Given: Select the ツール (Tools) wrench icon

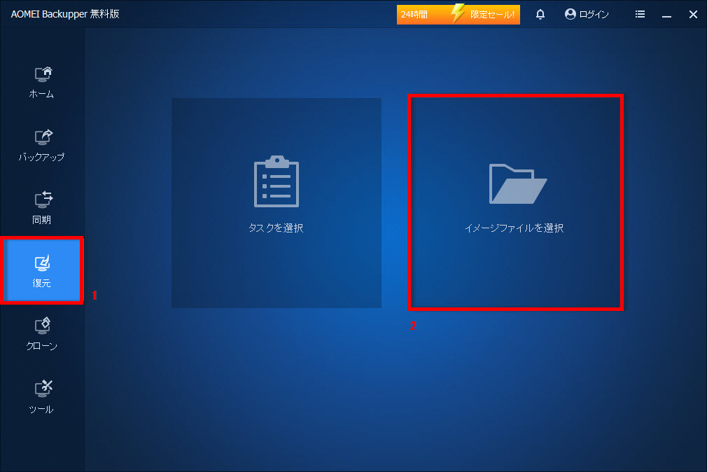Looking at the screenshot, I should [x=43, y=389].
